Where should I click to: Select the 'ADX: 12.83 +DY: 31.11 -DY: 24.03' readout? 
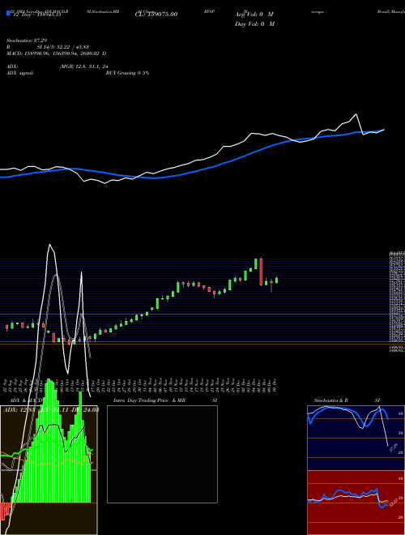point(51,409)
